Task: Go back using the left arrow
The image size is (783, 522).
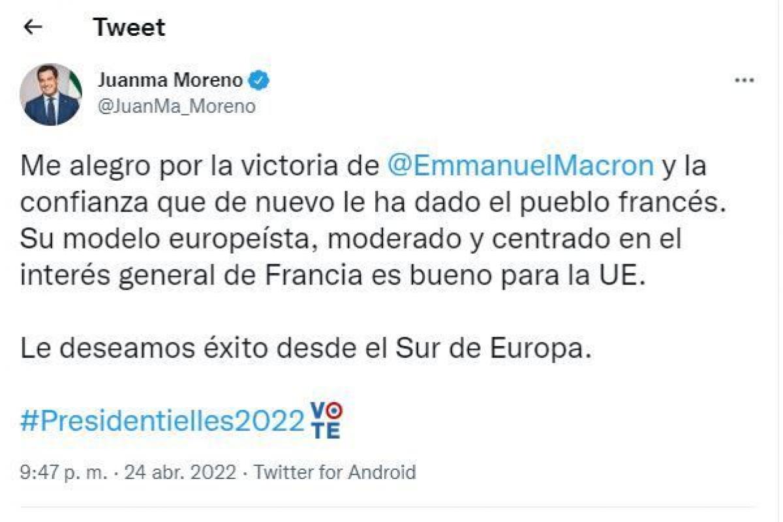Action: pos(32,27)
